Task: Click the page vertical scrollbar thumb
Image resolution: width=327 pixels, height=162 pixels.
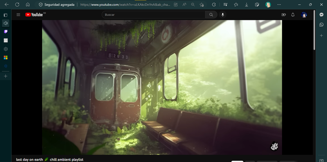Action: [314, 30]
